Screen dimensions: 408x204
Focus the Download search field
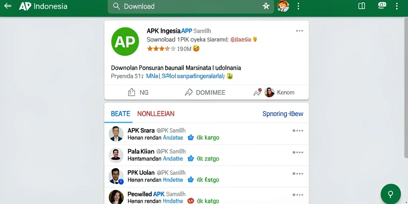coord(190,6)
